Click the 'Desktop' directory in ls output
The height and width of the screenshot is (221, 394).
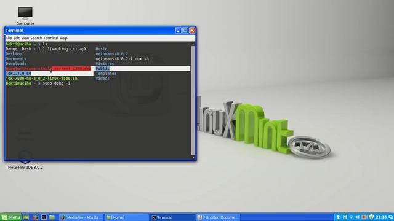[14, 54]
